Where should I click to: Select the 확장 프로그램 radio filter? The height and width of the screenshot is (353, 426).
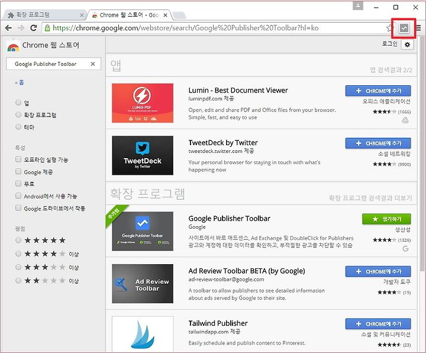(x=18, y=114)
